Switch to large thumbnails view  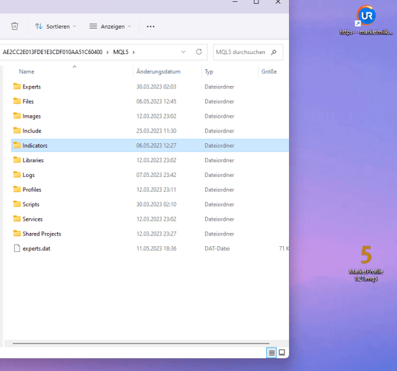(x=282, y=353)
